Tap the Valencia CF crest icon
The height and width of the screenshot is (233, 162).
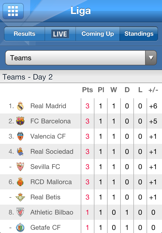(20, 136)
